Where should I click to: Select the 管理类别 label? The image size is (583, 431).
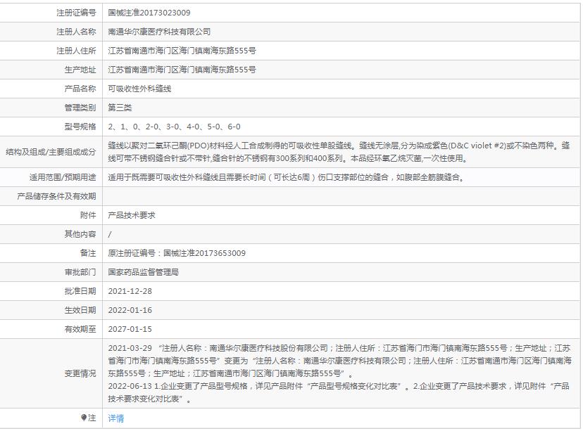tap(80, 108)
